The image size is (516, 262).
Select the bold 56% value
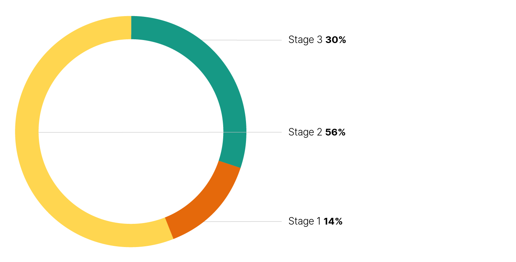point(335,132)
